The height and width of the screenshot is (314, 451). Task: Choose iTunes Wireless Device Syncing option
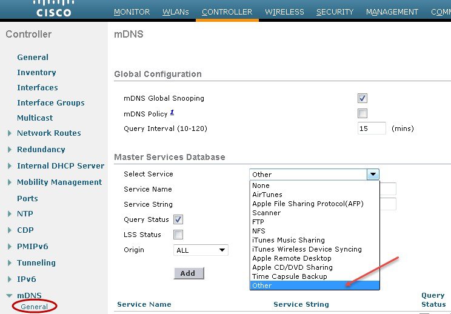[315, 249]
